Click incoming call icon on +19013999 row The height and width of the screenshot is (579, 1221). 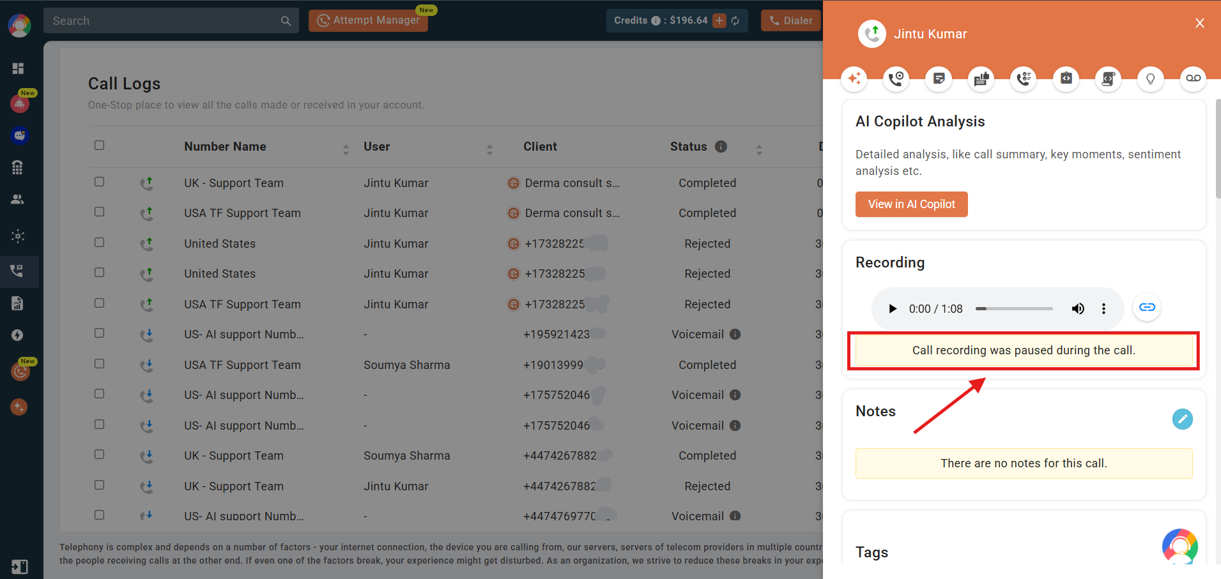[x=147, y=365]
